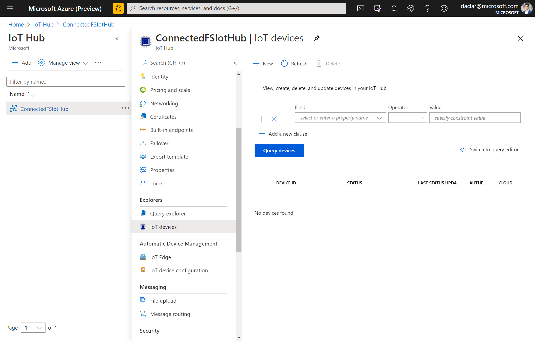Expand the Field property name dropdown
Viewport: 535px width, 341px height.
click(x=378, y=118)
